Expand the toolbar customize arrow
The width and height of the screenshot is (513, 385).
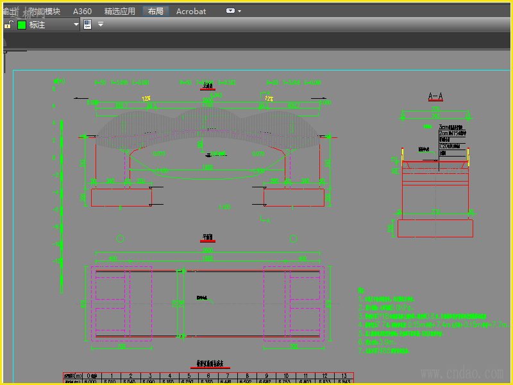101,24
